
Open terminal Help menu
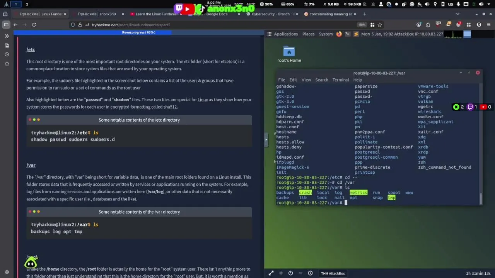358,80
